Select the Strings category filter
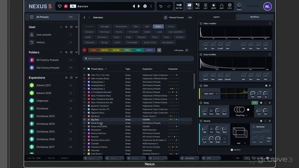 [x=104, y=42]
